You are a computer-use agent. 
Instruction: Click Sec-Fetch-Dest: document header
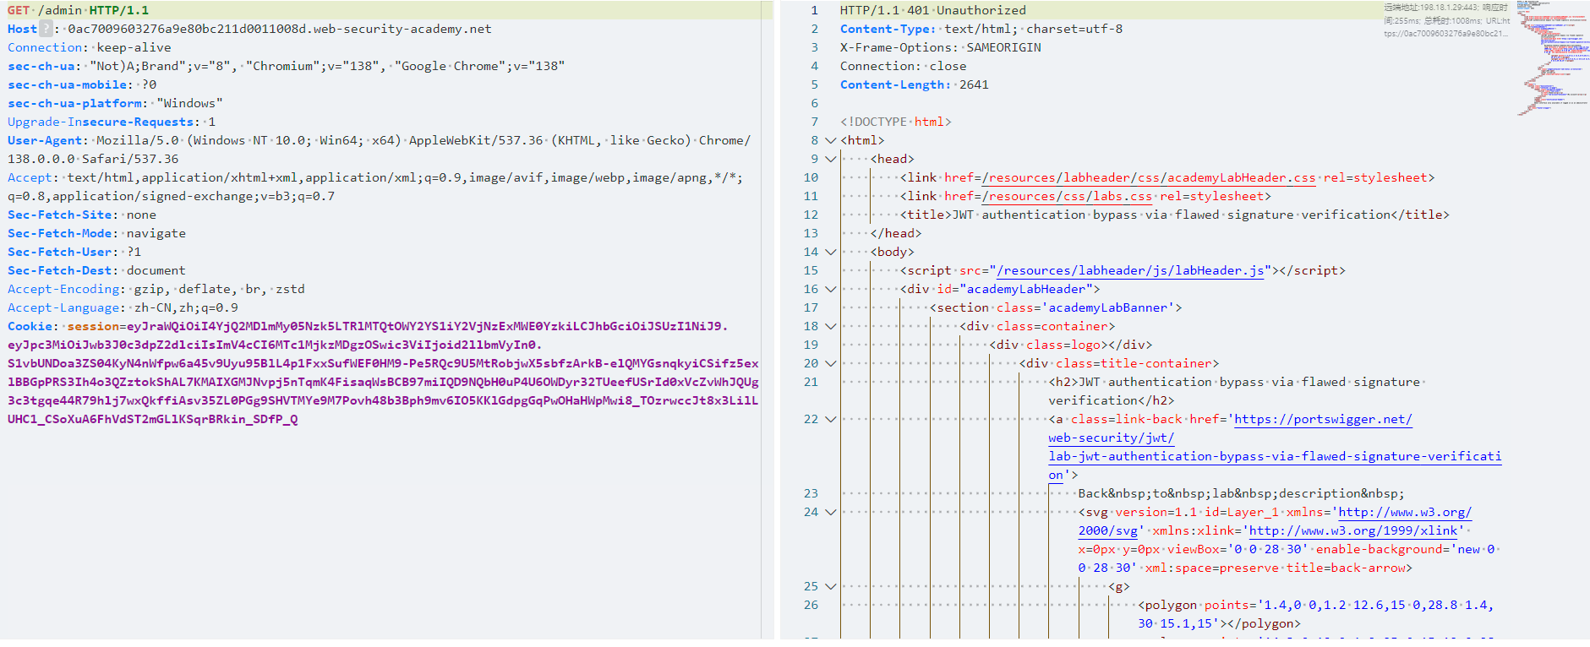(97, 270)
